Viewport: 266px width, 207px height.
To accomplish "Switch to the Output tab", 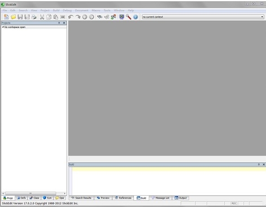I will tap(181, 198).
